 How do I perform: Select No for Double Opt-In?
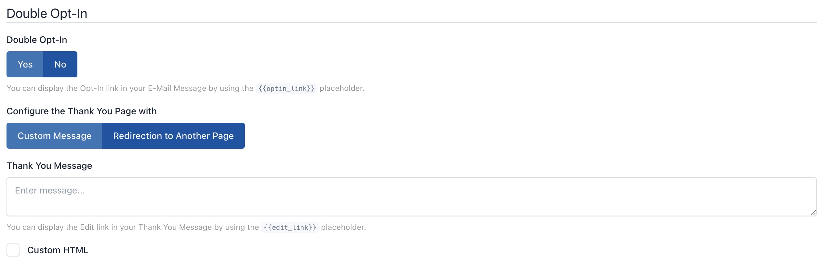point(60,64)
